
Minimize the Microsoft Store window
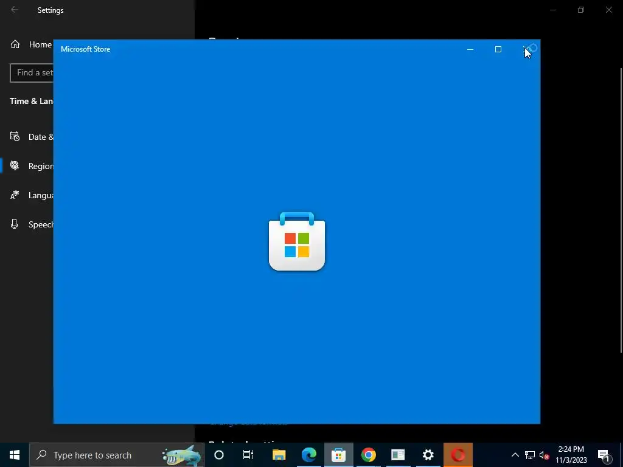470,49
